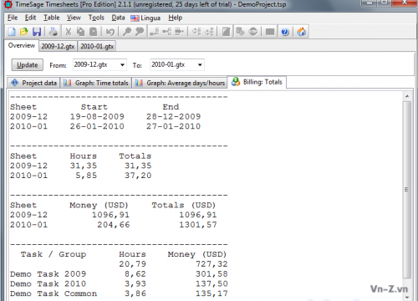The height and width of the screenshot is (301, 418).
Task: Click the Home page house icon
Action: [302, 32]
